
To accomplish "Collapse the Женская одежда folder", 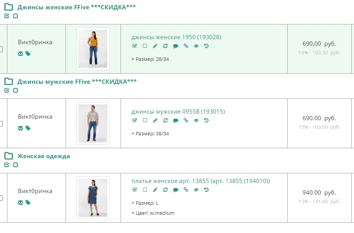I will pos(9,156).
